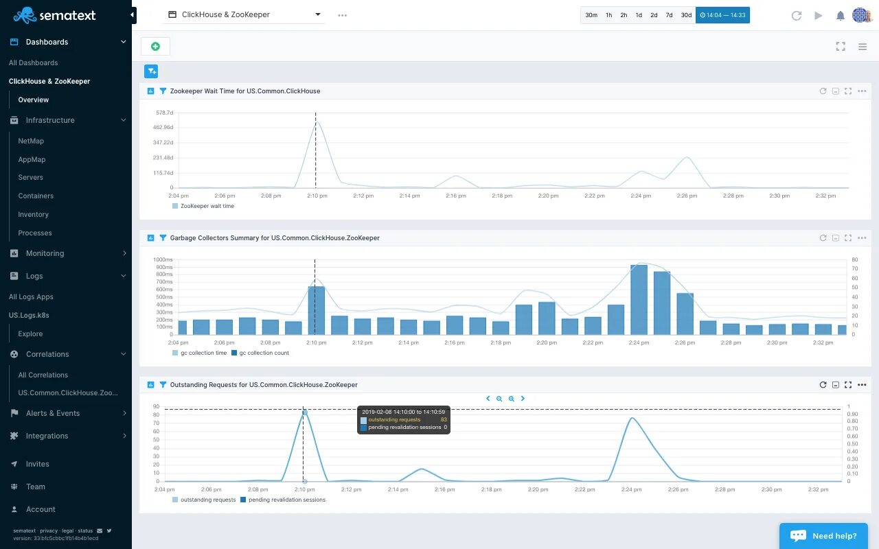Go to AppMap
Image resolution: width=879 pixels, height=549 pixels.
tap(32, 159)
